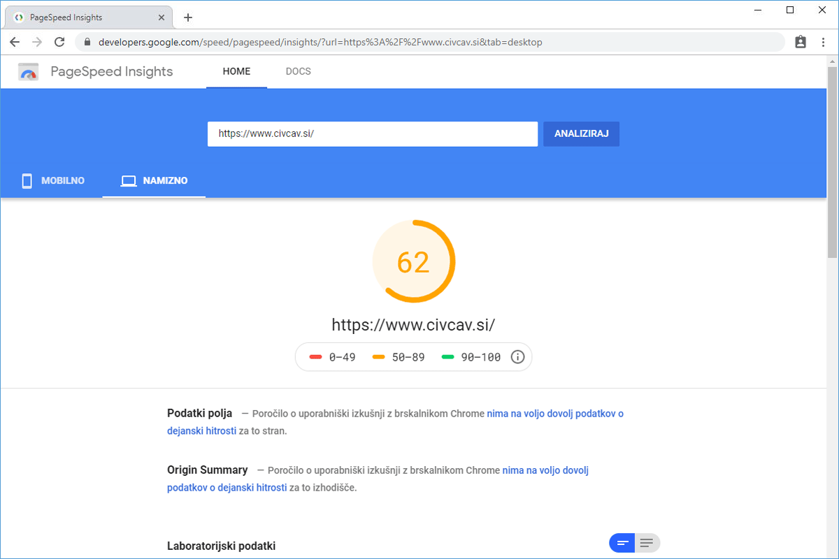Click the green 90–100 legend marker

[448, 357]
